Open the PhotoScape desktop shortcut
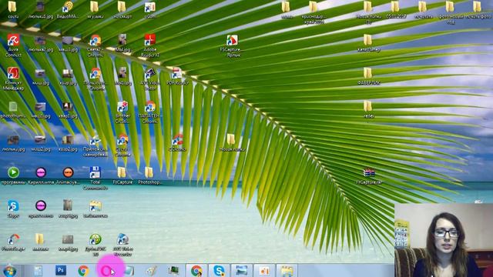This screenshot has height=277, width=493. pos(13,242)
